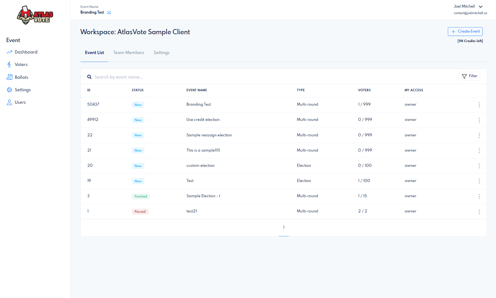Screen dimensions: 496x298
Task: Click the Sample Election - t event name
Action: 203,196
